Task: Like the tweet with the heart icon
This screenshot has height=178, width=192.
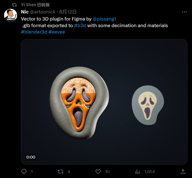Action: [x=98, y=171]
